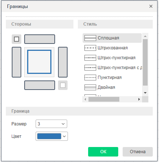
Task: Toggle the bottom side border button
Action: click(x=40, y=85)
